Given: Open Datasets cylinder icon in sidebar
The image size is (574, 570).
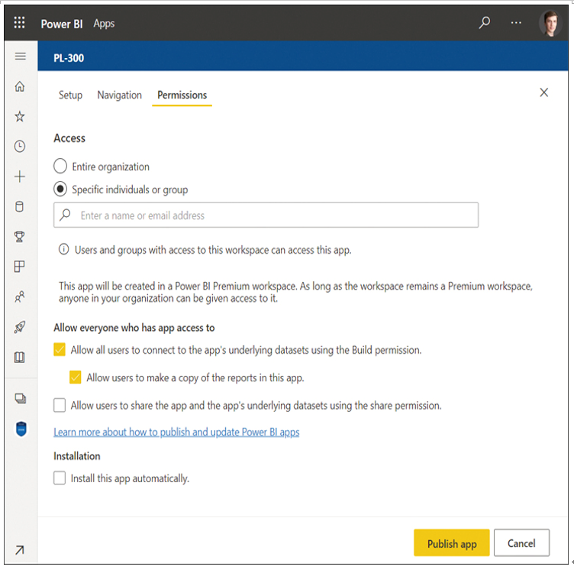Looking at the screenshot, I should [20, 206].
